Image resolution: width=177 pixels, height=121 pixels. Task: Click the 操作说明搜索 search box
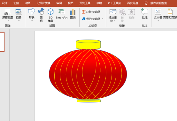158,3
